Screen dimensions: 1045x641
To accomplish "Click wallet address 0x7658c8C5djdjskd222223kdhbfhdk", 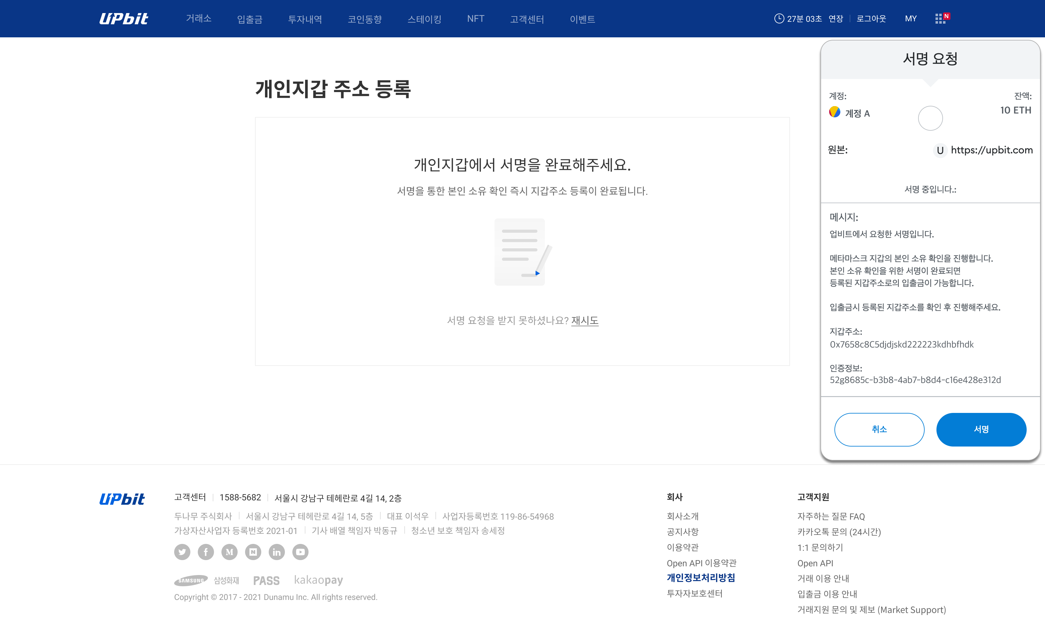I will 902,344.
